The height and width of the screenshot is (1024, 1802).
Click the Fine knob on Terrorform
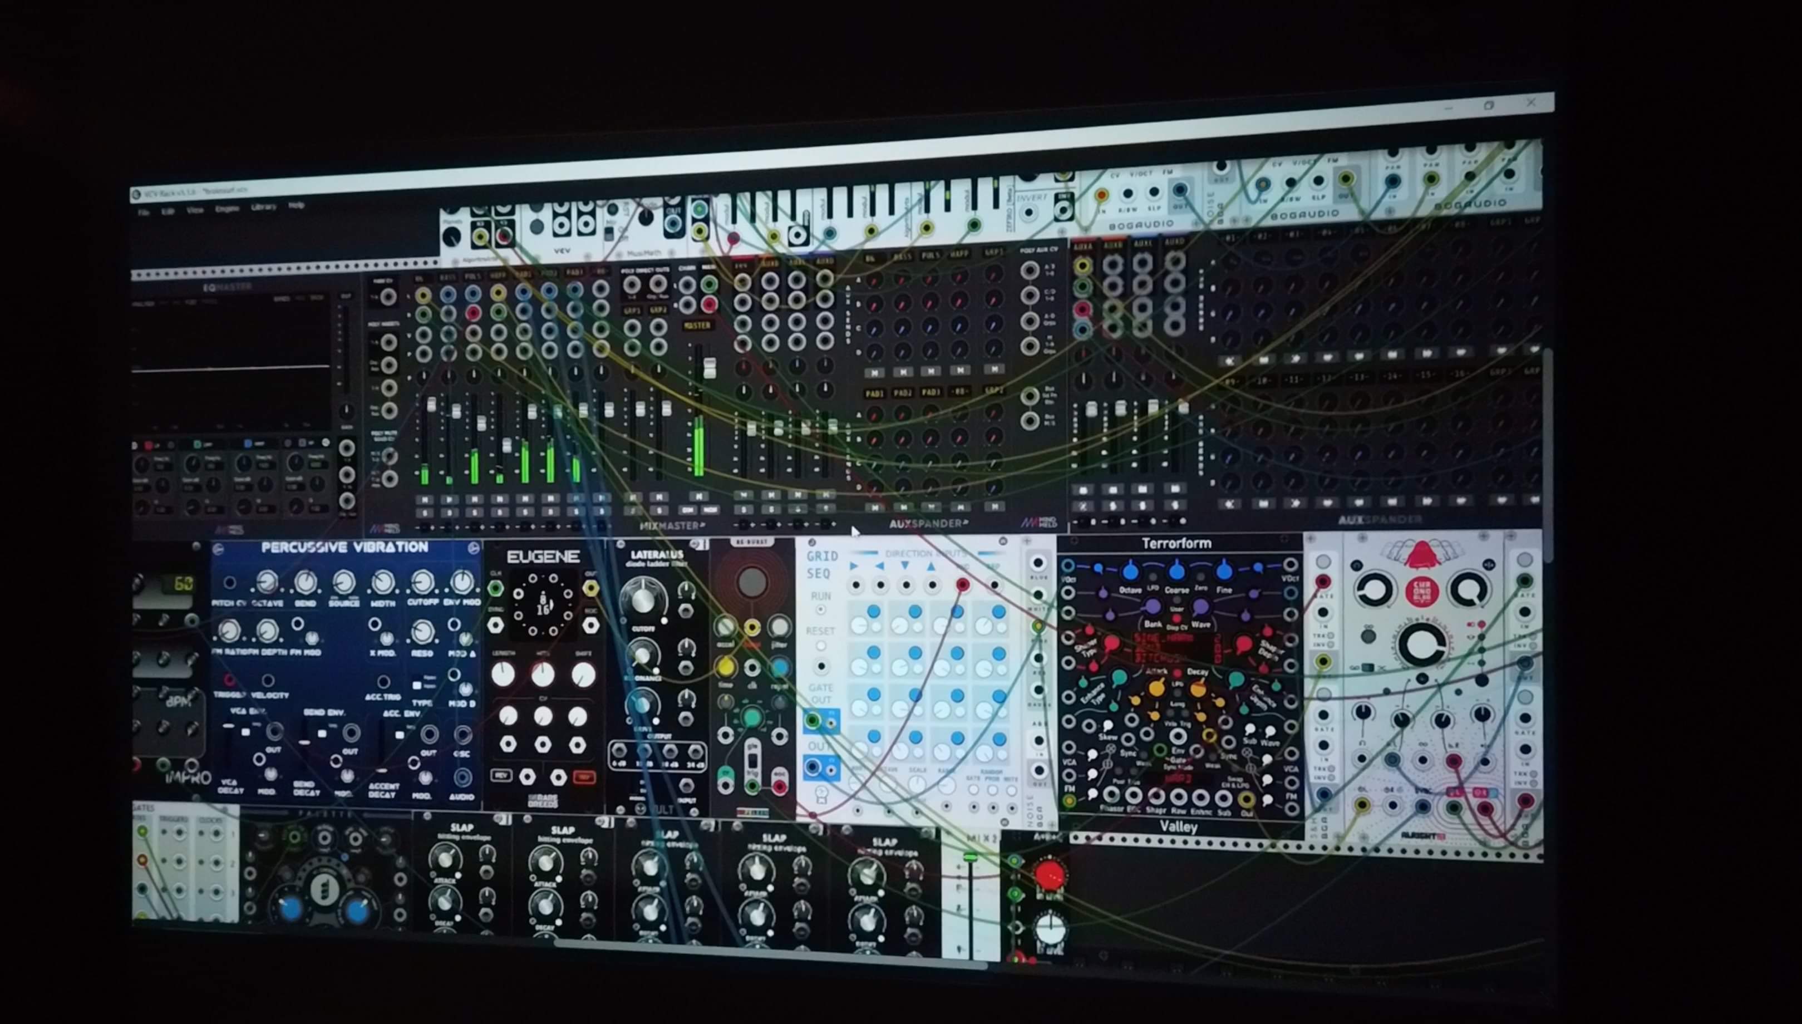click(1224, 570)
